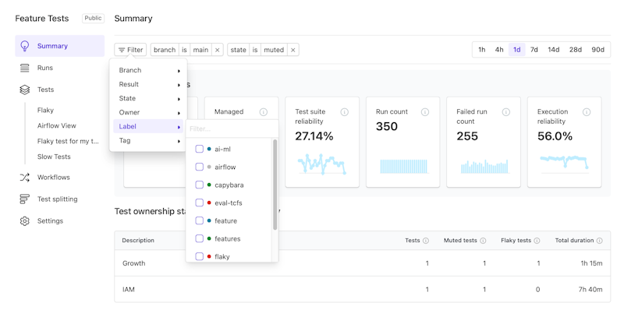Image resolution: width=624 pixels, height=317 pixels.
Task: Click the Filter button
Action: click(130, 50)
